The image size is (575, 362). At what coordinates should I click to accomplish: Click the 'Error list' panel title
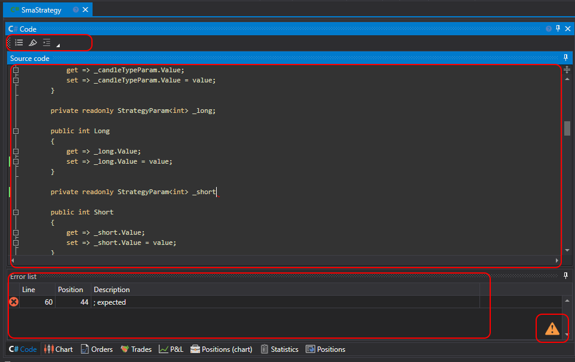[x=23, y=277]
